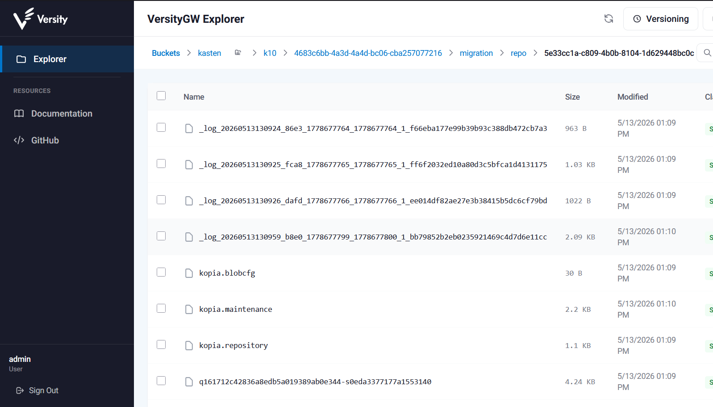Click file icon for _log_20260513130925 row

[189, 165]
